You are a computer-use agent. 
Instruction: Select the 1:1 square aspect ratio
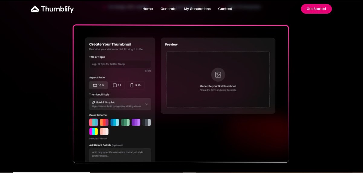point(117,85)
